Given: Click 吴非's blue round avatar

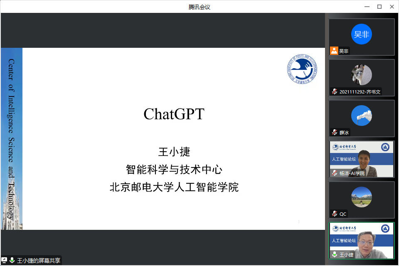Looking at the screenshot, I should 361,34.
